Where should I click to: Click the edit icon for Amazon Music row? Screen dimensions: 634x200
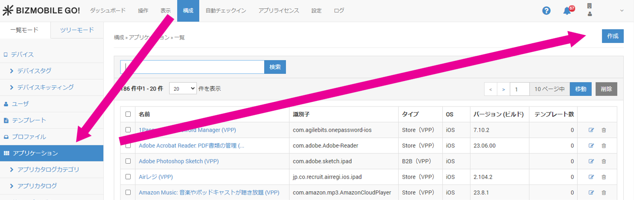591,193
